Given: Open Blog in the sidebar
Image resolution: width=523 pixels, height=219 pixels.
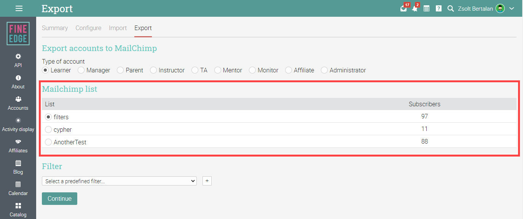Looking at the screenshot, I should (18, 167).
